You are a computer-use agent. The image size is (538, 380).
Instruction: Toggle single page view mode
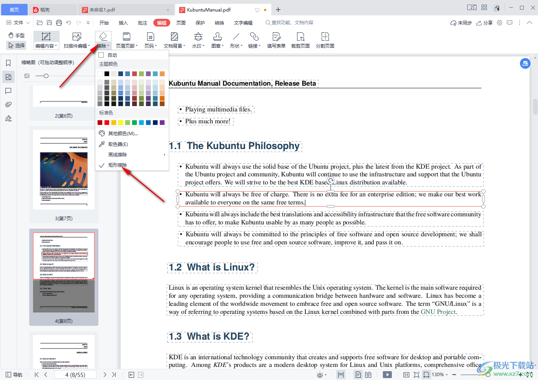pyautogui.click(x=358, y=375)
